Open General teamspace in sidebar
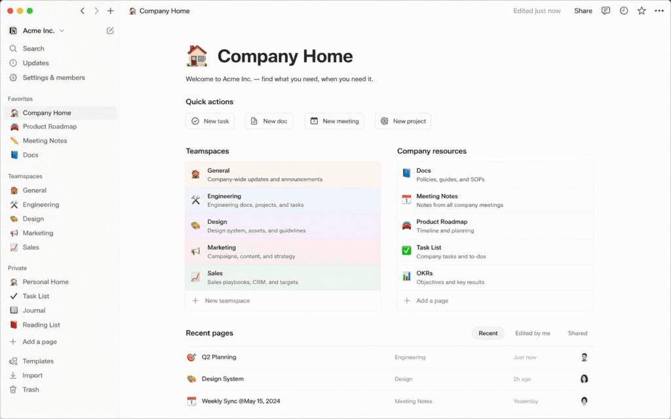This screenshot has height=419, width=671. 60,191
